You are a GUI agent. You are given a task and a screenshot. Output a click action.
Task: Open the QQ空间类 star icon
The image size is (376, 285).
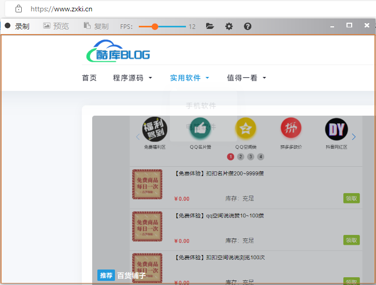[x=245, y=128]
